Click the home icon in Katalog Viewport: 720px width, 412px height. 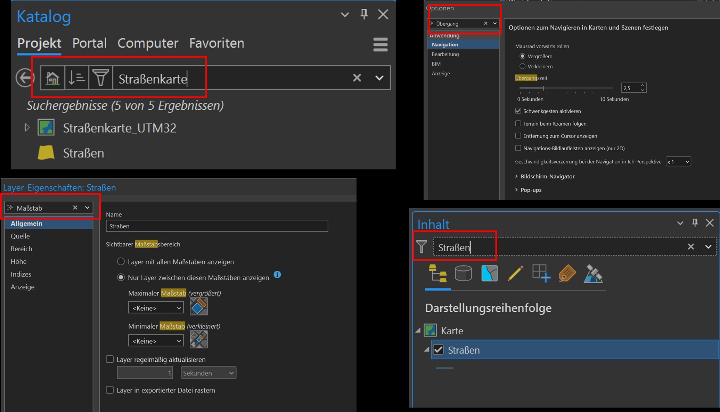tap(52, 78)
